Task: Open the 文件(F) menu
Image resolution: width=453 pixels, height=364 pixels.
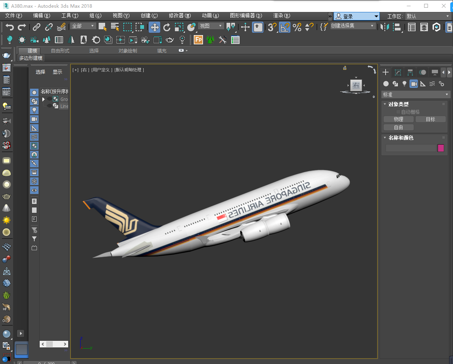Action: 13,15
